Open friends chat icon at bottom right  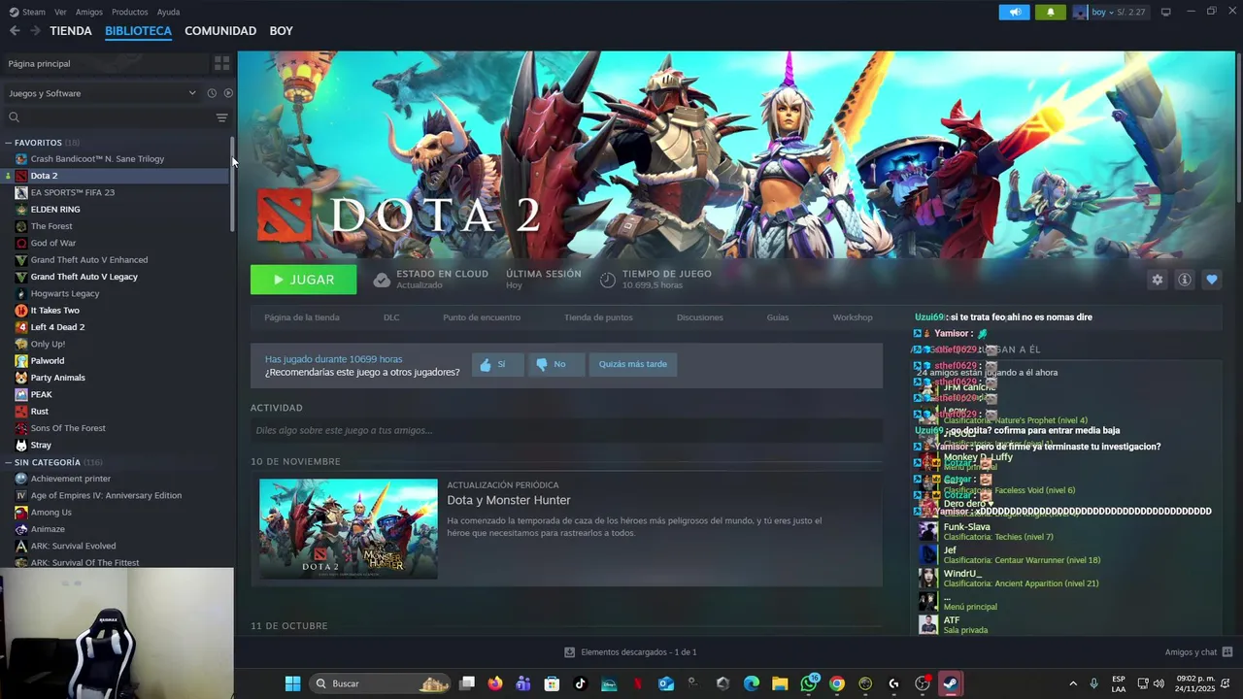coord(1227,652)
